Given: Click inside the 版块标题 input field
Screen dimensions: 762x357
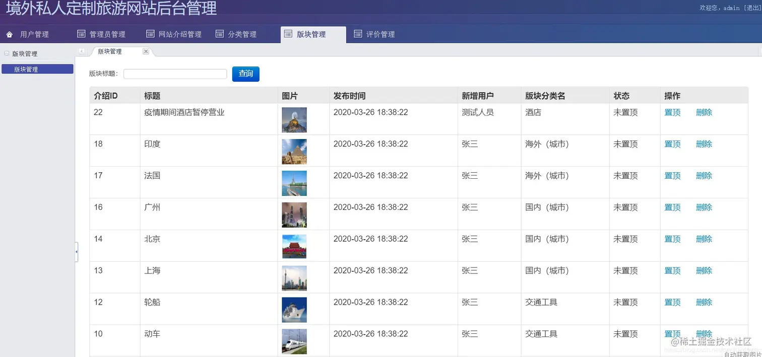Looking at the screenshot, I should click(x=175, y=74).
